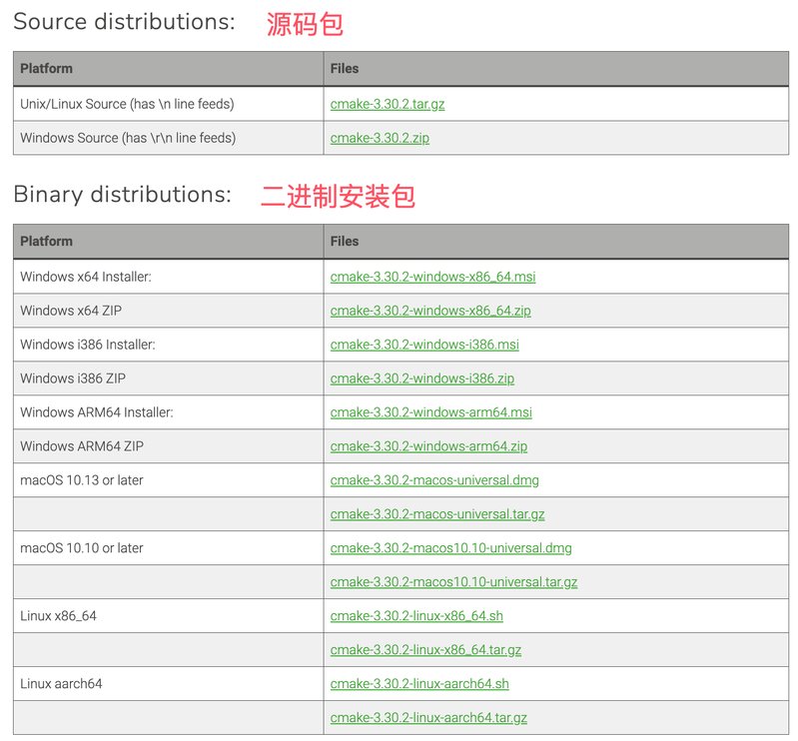Viewport: 798px width, 741px height.
Task: Select the 'Unix/Linux Source' platform cell
Action: click(168, 104)
